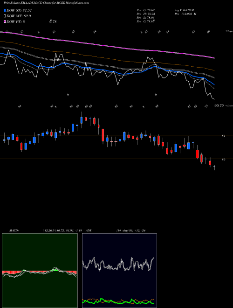The height and width of the screenshot is (308, 233).
Task: Click the blue DOW ST legend swatch
Action: point(5,10)
